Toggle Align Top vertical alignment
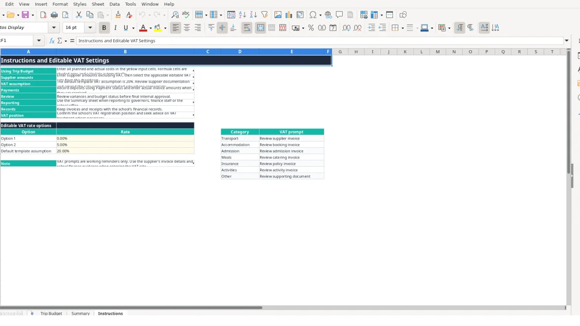 click(211, 28)
